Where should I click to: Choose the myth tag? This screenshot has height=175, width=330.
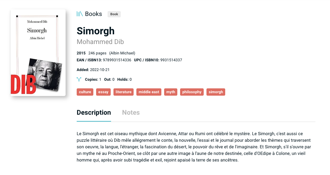[171, 92]
